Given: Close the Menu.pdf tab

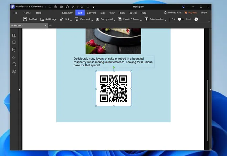Looking at the screenshot, I should click(46, 26).
